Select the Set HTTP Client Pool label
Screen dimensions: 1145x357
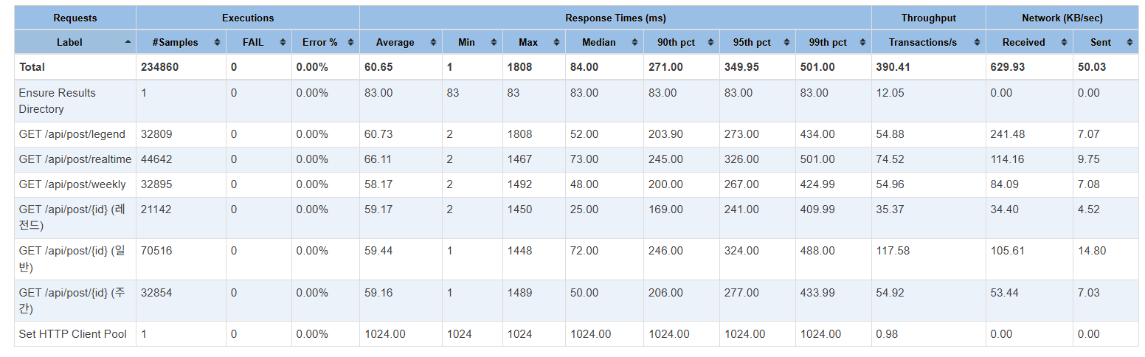point(72,334)
